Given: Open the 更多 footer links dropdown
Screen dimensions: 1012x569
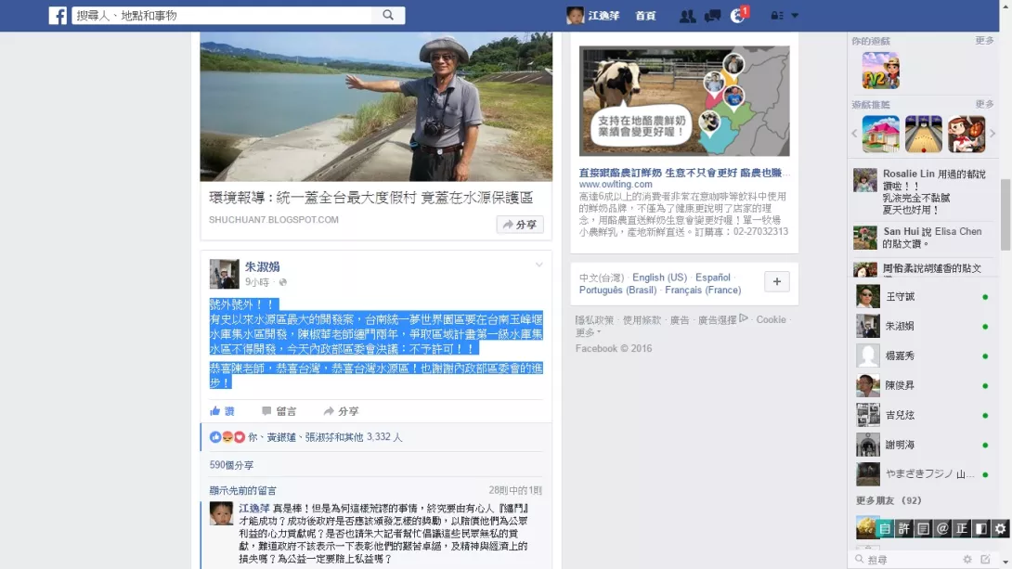Looking at the screenshot, I should tap(588, 333).
